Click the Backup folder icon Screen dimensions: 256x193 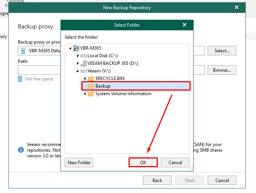[91, 86]
